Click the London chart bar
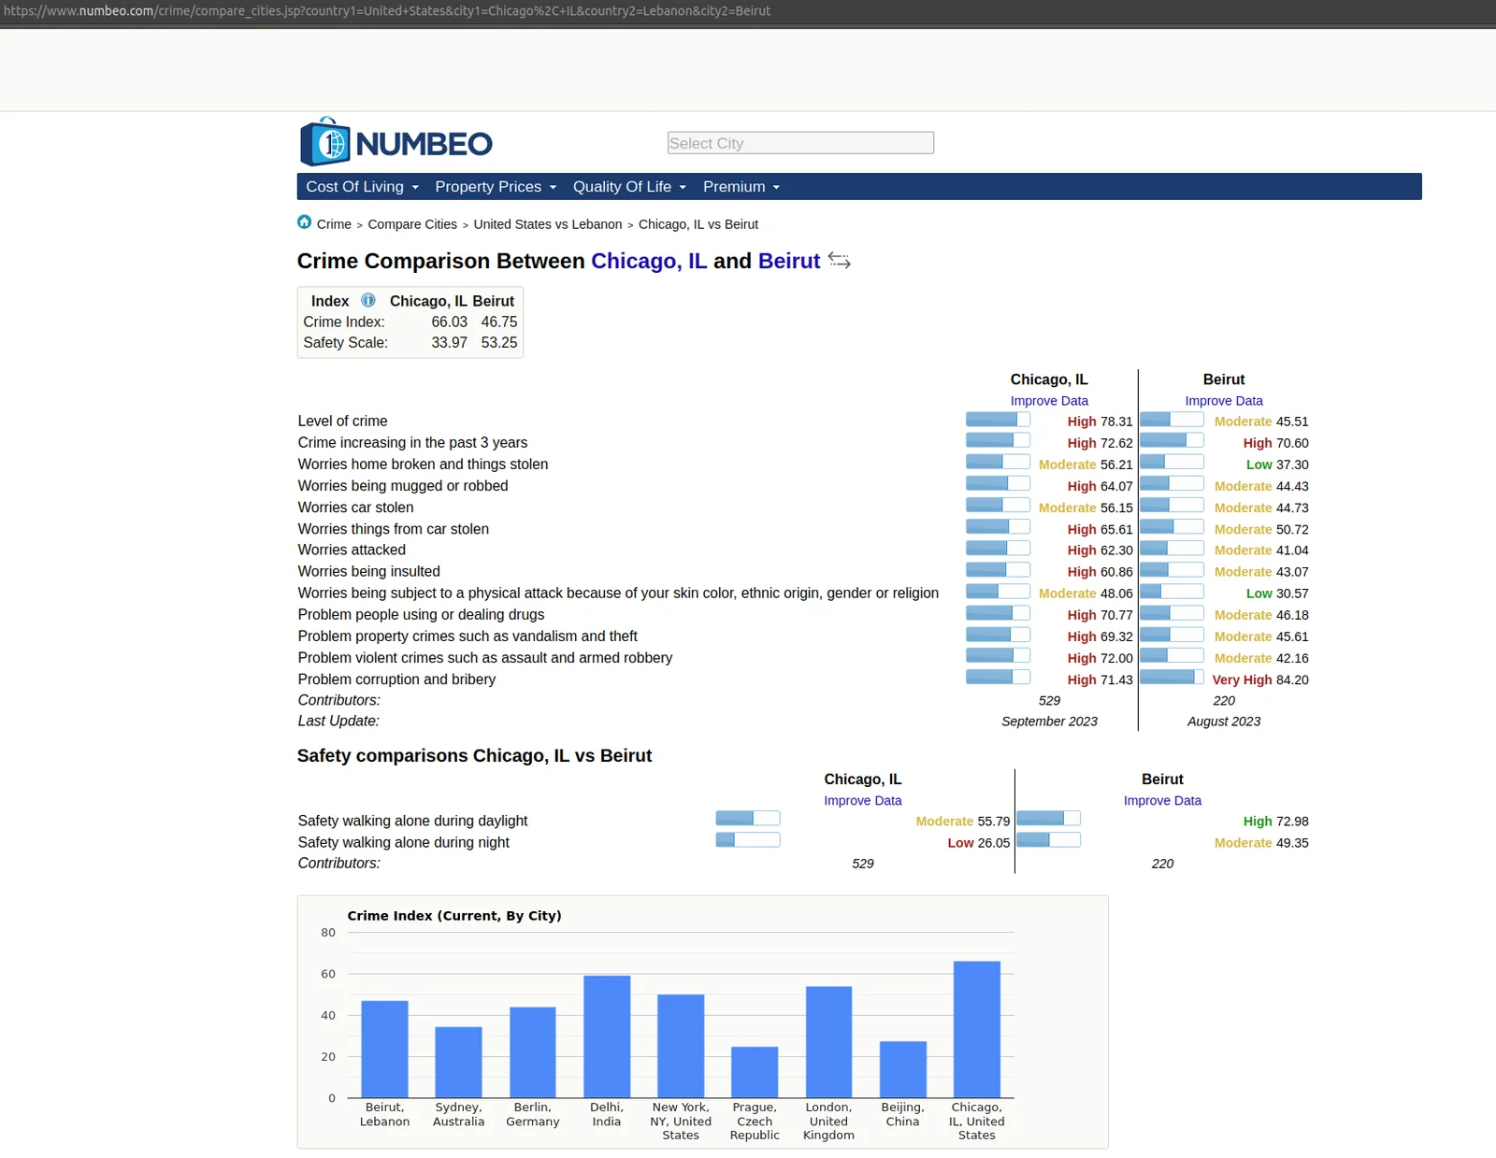Screen dimensions: 1496x1158 pyautogui.click(x=828, y=1042)
